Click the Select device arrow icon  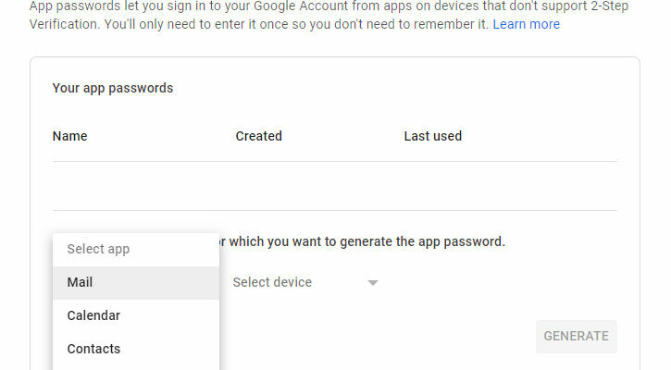pyautogui.click(x=373, y=283)
